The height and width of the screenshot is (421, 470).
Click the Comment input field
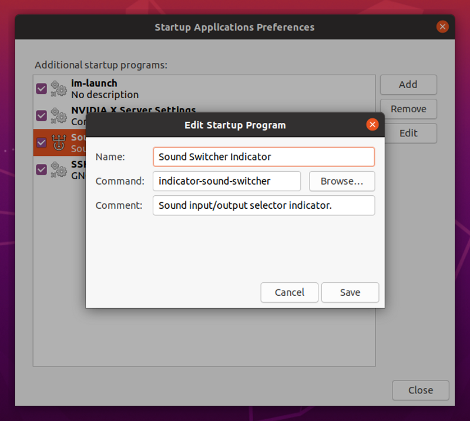point(264,205)
